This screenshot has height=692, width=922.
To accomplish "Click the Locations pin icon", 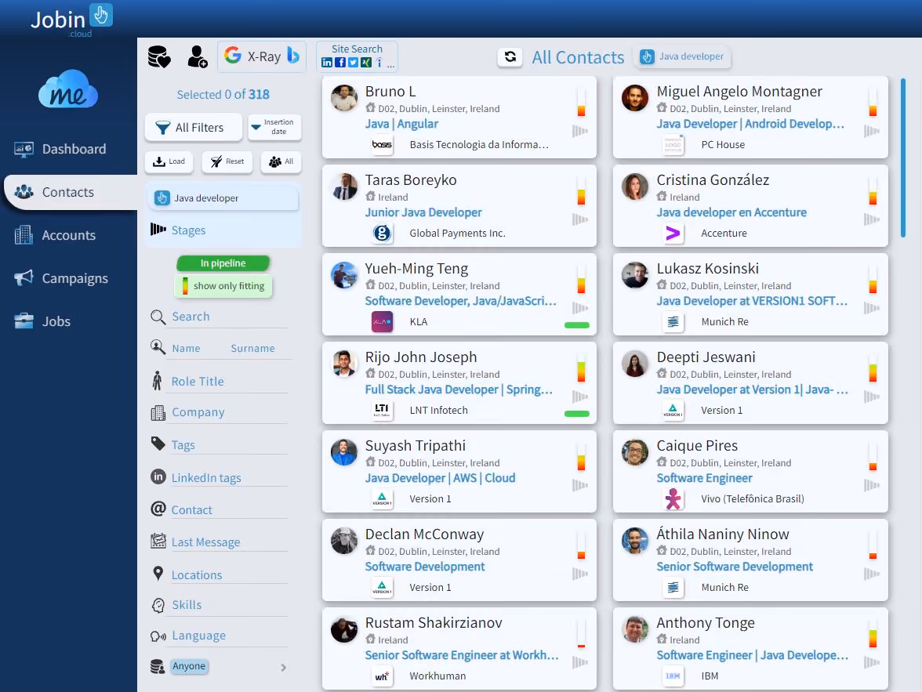I will (x=158, y=573).
